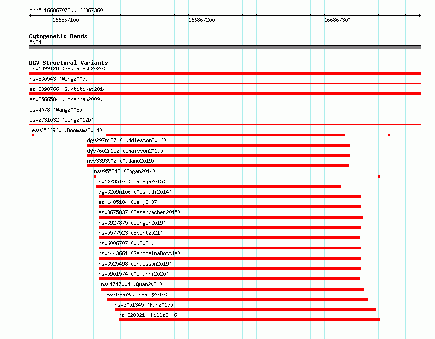Open nsv6006707 (Wu2021) variant
The width and height of the screenshot is (435, 339).
(126, 243)
